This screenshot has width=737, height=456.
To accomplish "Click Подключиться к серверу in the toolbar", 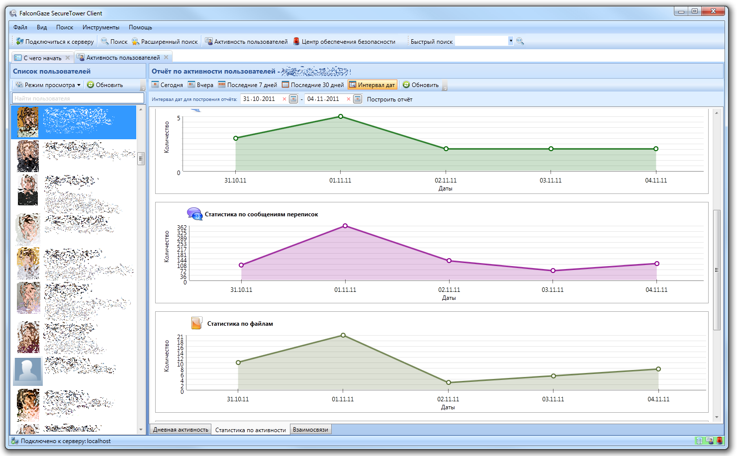I will click(55, 42).
